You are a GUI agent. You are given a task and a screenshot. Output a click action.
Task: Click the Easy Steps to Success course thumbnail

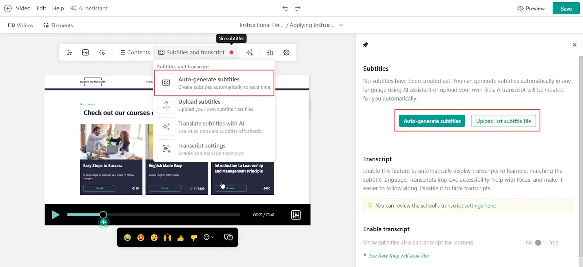[111, 142]
